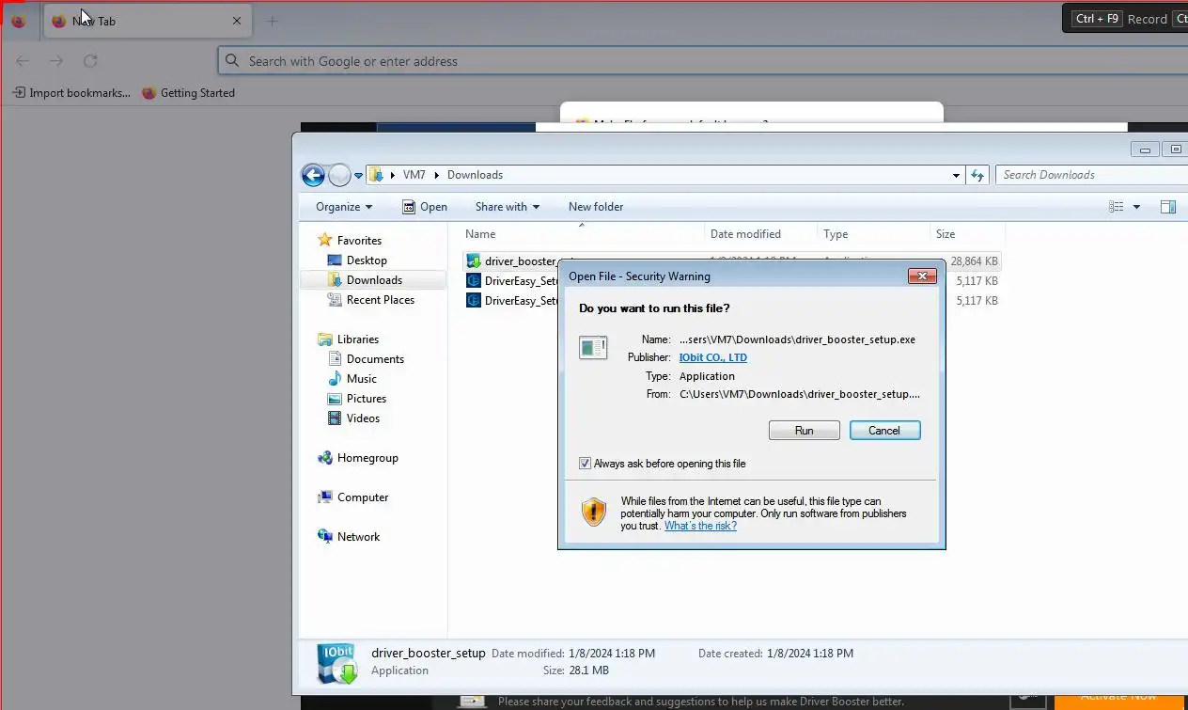Open the Videos library
Image resolution: width=1188 pixels, height=710 pixels.
[x=363, y=418]
